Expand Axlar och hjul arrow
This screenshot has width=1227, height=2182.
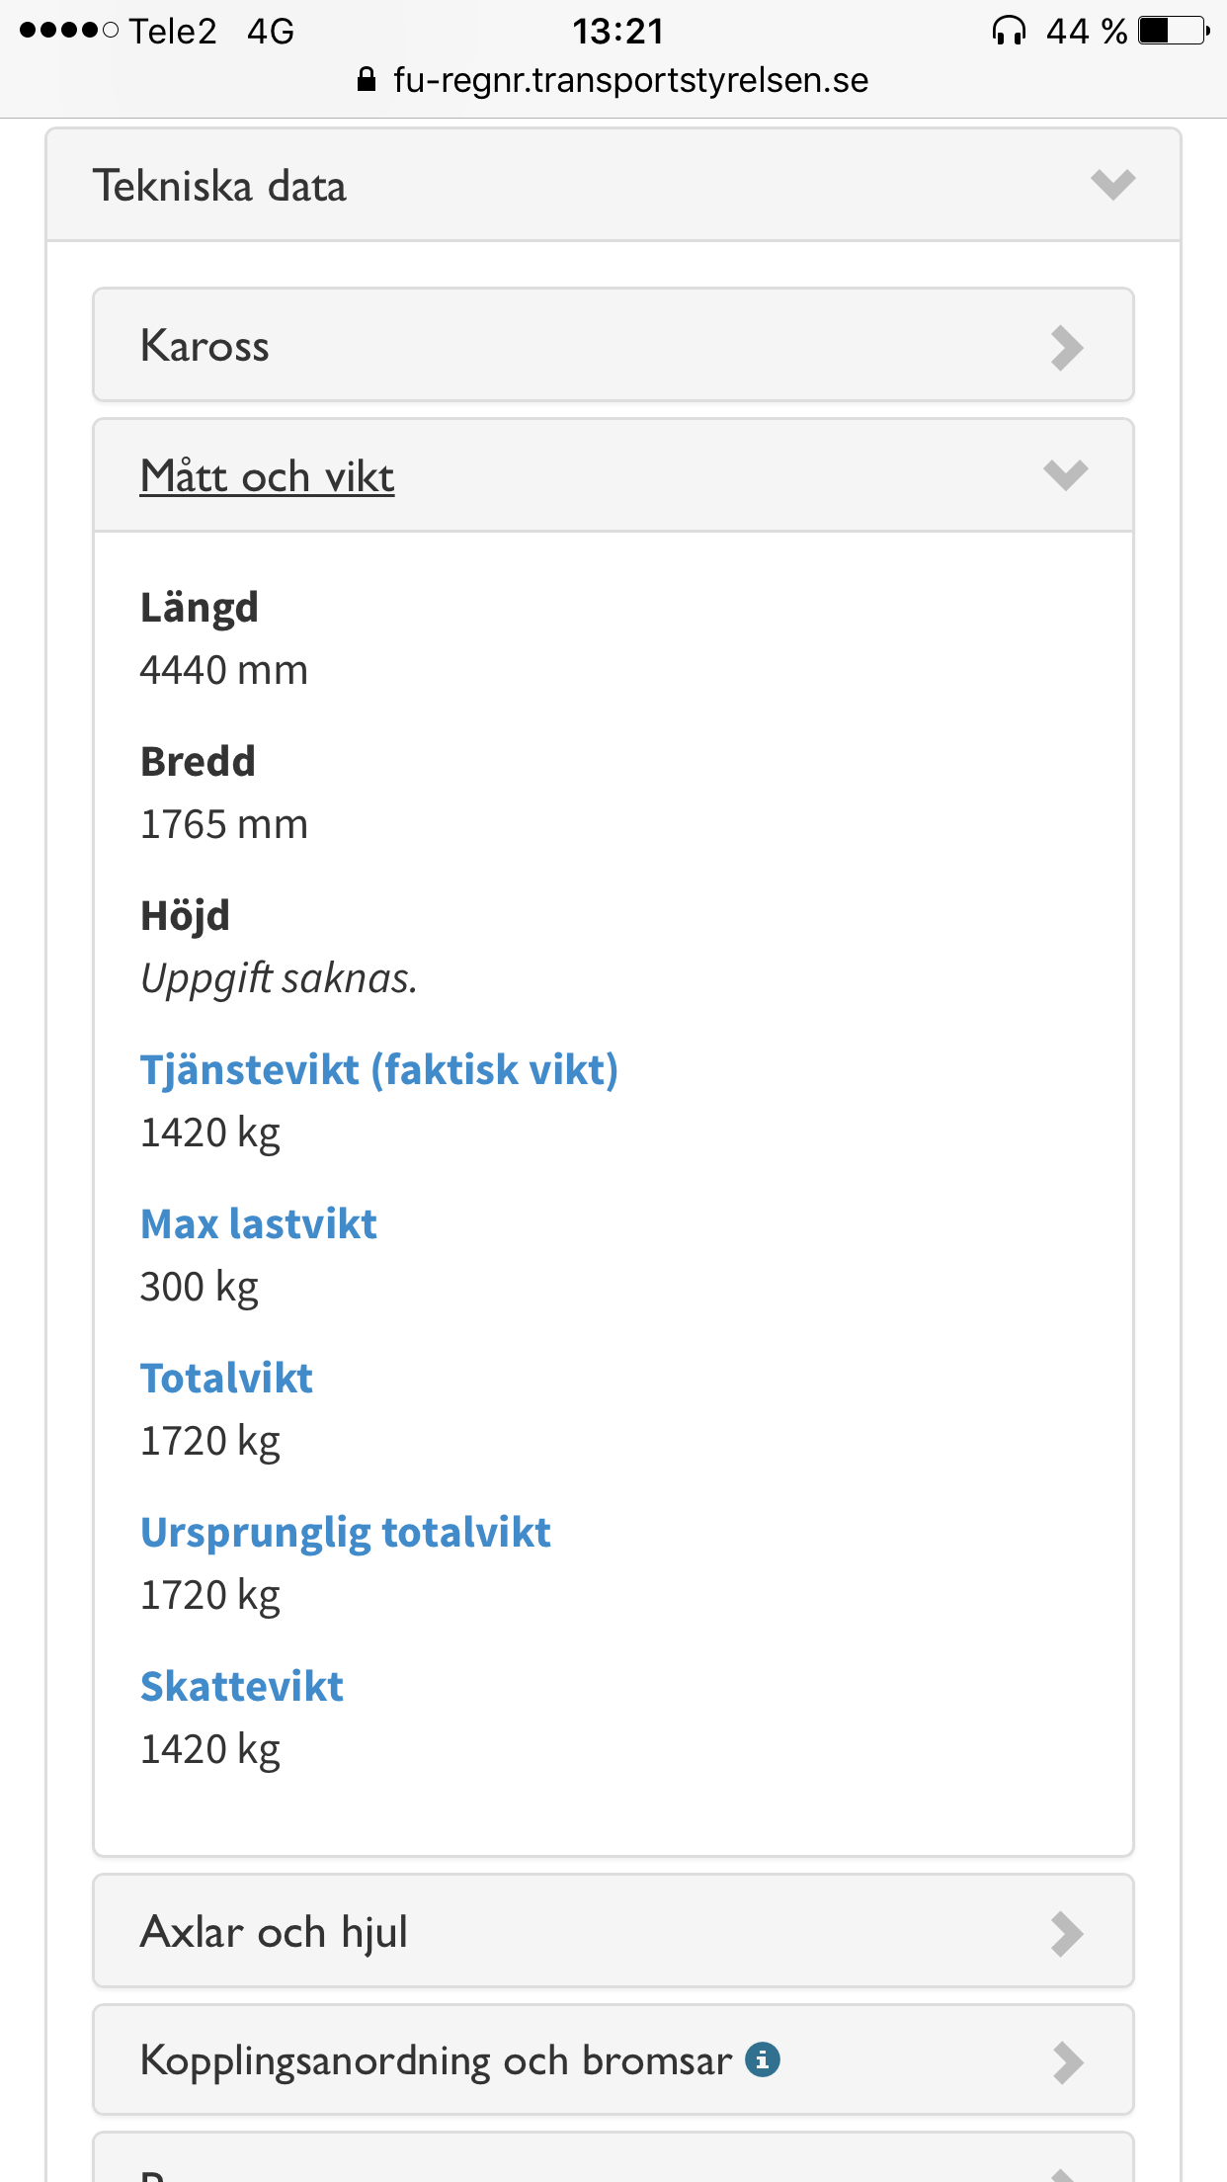[x=1067, y=1933]
